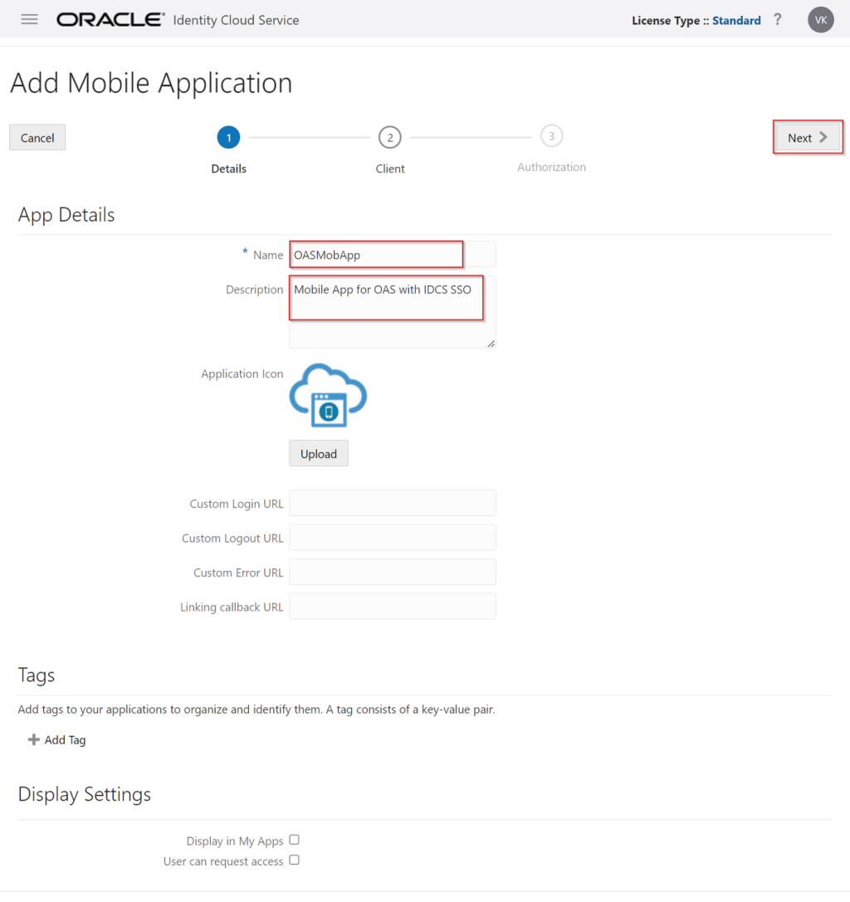Click the default mobile application cloud icon
850x902 pixels.
coord(328,395)
